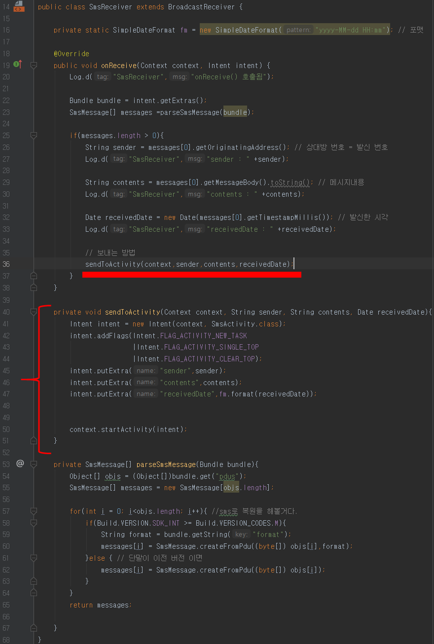Viewport: 434px width, 644px height.
Task: Click line number 50 in the gutter
Action: [x=6, y=429]
